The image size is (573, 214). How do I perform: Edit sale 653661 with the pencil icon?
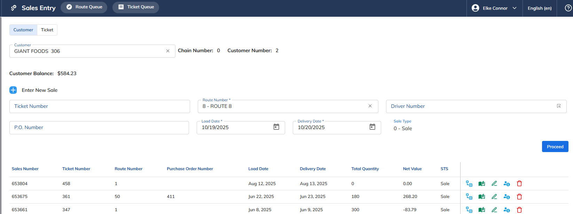494,210
